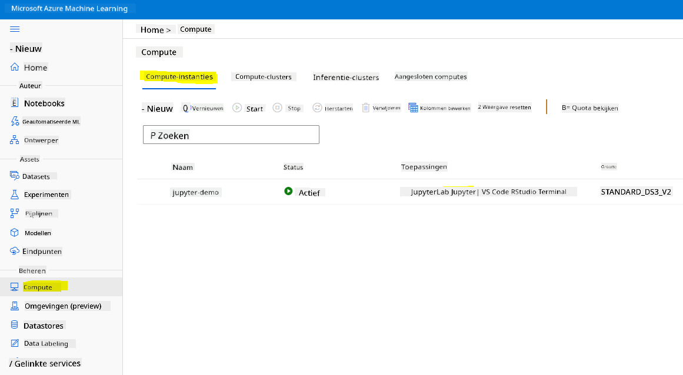
Task: Click Weergave resetten in toolbar
Action: point(504,107)
